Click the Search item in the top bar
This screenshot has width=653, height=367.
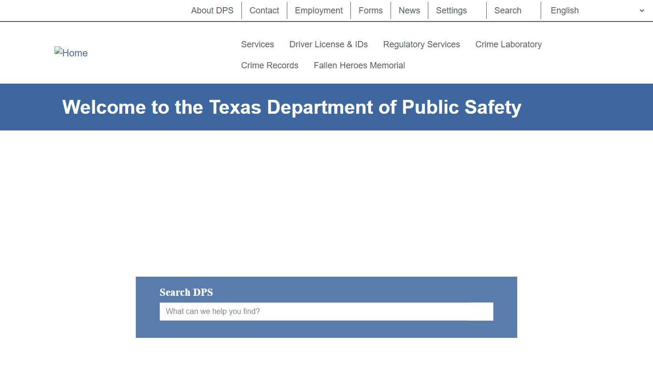507,10
